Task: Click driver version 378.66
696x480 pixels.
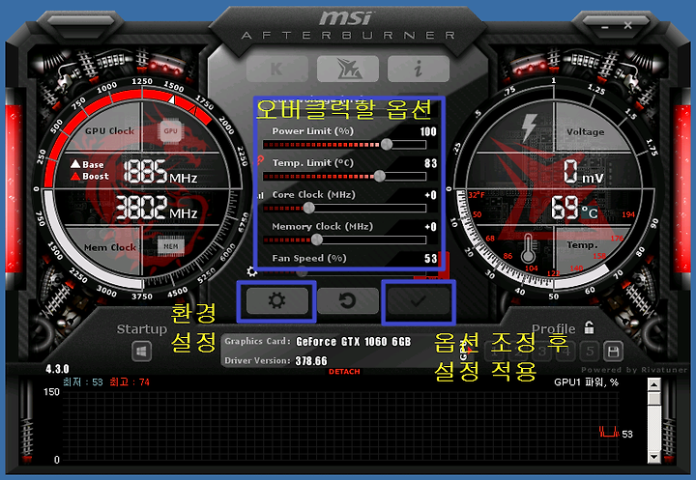Action: tap(311, 360)
